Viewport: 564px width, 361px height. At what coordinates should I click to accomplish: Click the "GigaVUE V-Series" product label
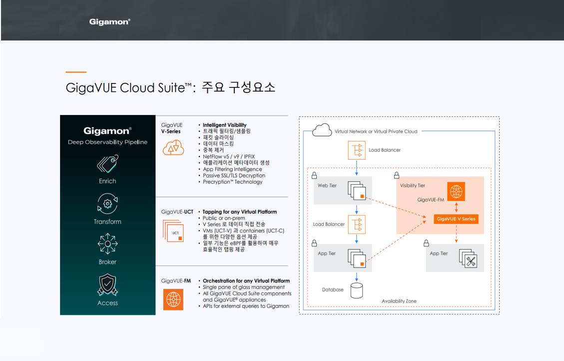coord(172,128)
